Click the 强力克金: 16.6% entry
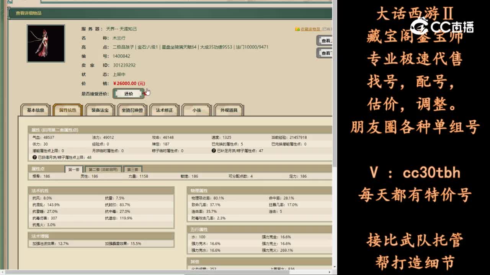This screenshot has height=275, width=490. point(276,237)
